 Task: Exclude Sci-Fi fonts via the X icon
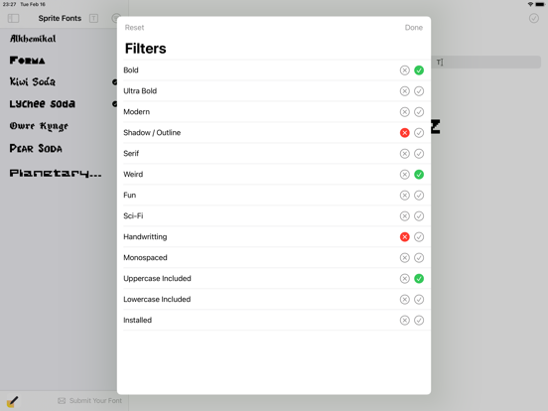click(404, 216)
